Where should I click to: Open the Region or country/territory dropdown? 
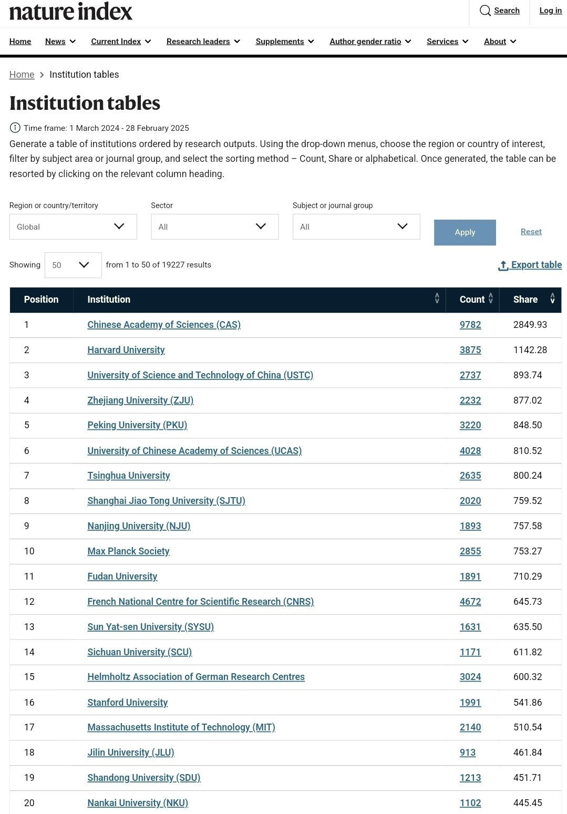click(73, 226)
